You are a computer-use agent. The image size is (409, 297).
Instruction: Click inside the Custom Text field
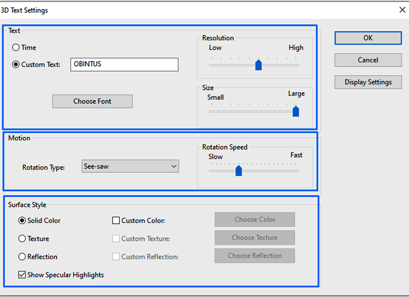[124, 64]
